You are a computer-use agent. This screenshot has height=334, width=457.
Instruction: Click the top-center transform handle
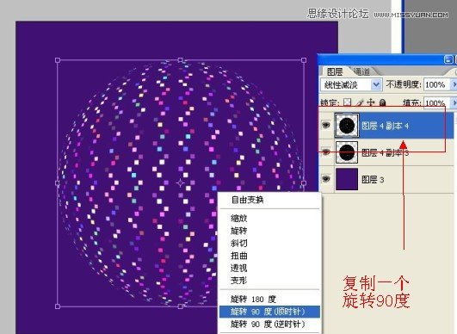181,60
